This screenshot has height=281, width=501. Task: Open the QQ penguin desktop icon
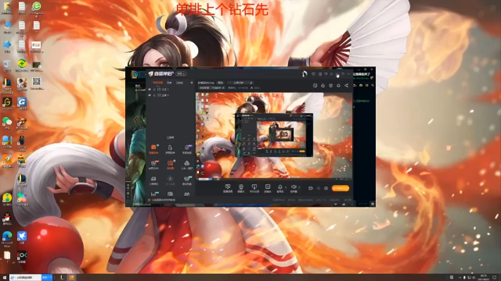[x=7, y=219]
